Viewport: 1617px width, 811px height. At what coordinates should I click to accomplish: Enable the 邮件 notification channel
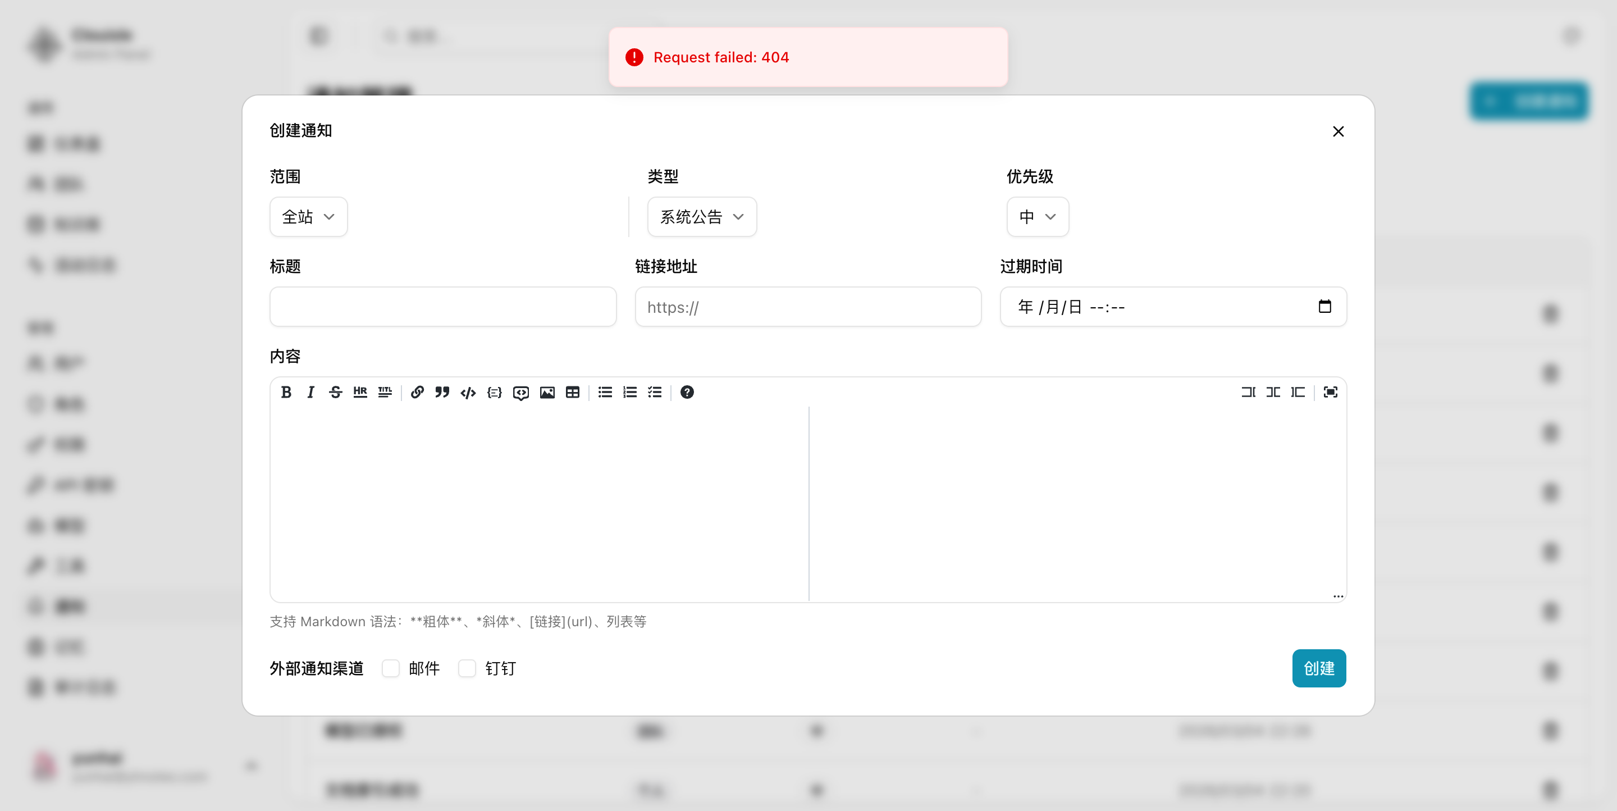point(391,668)
